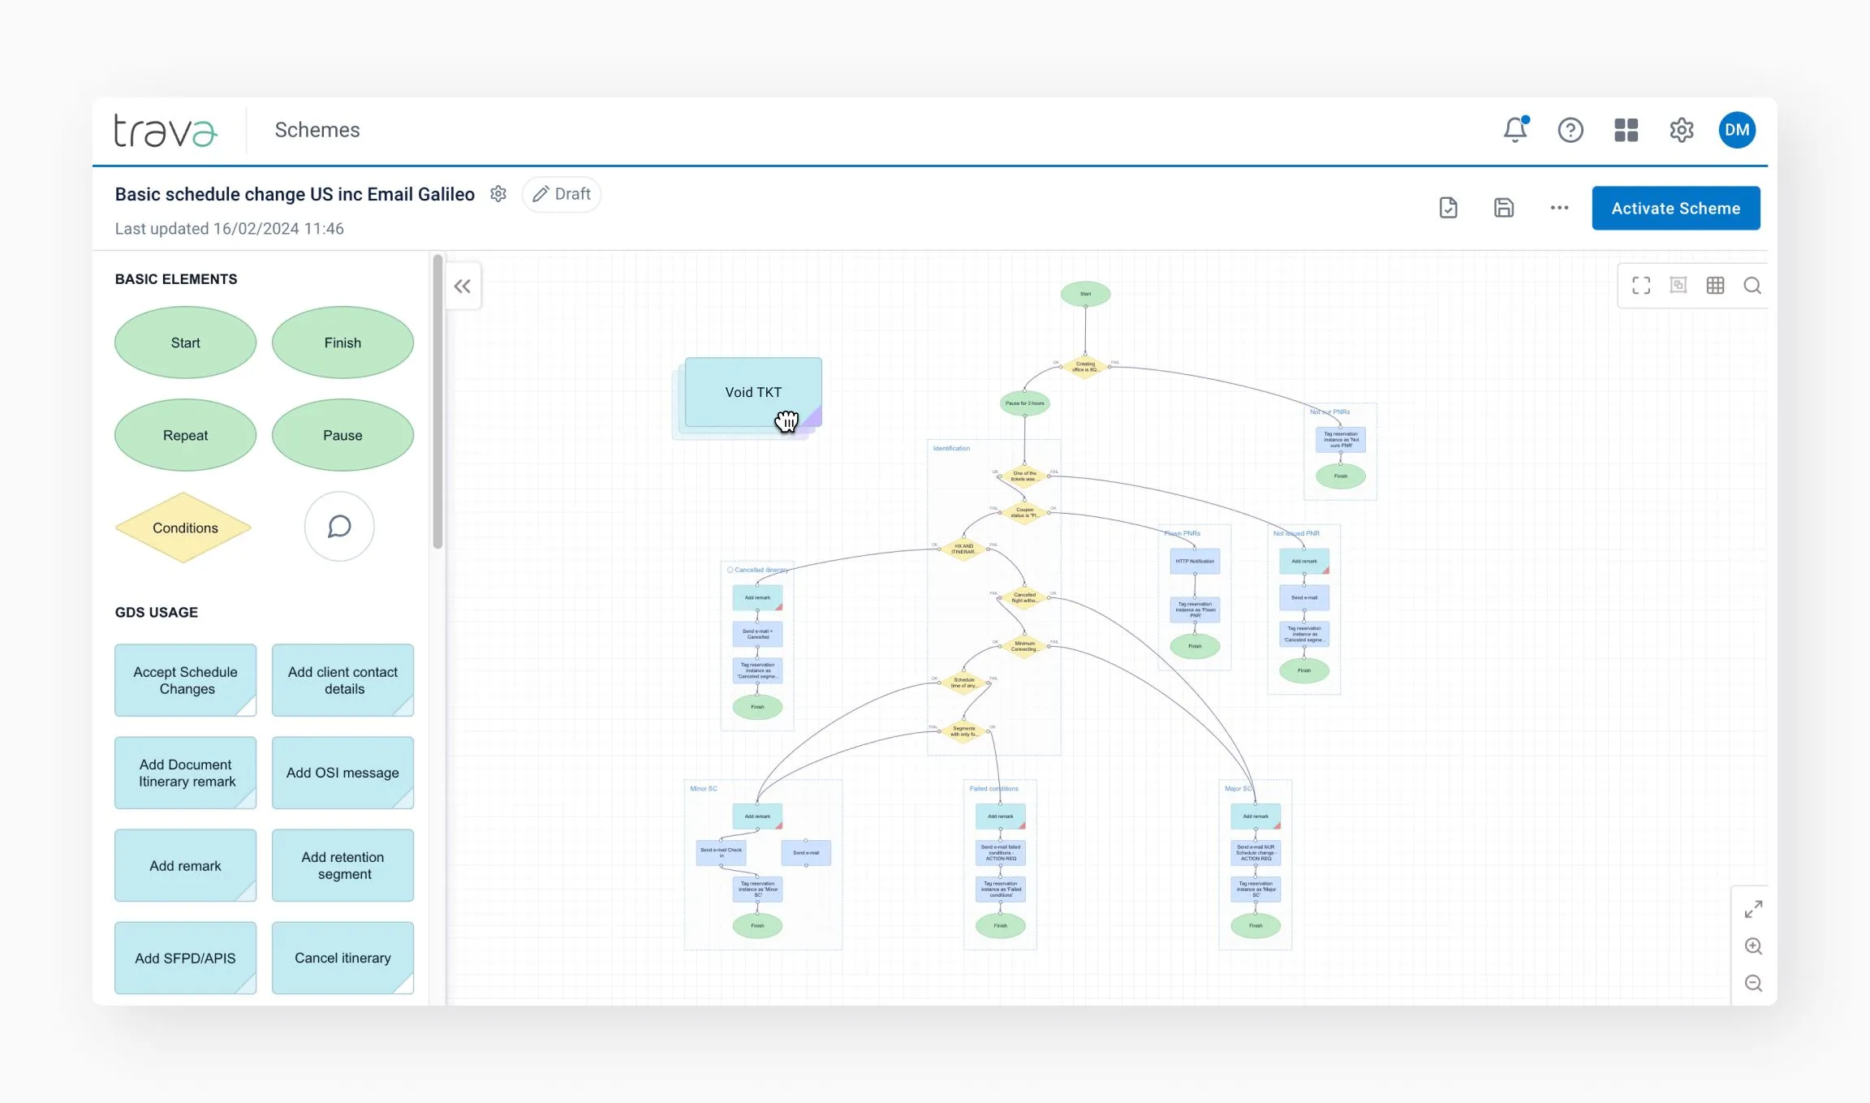
Task: Open the notifications bell
Action: [1515, 130]
